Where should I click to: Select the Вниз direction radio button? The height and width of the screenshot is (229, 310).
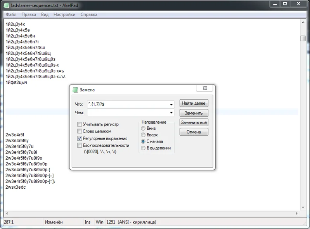tap(144, 128)
